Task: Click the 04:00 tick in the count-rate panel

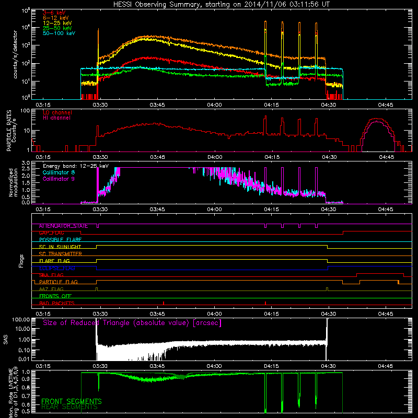Action: pos(214,105)
